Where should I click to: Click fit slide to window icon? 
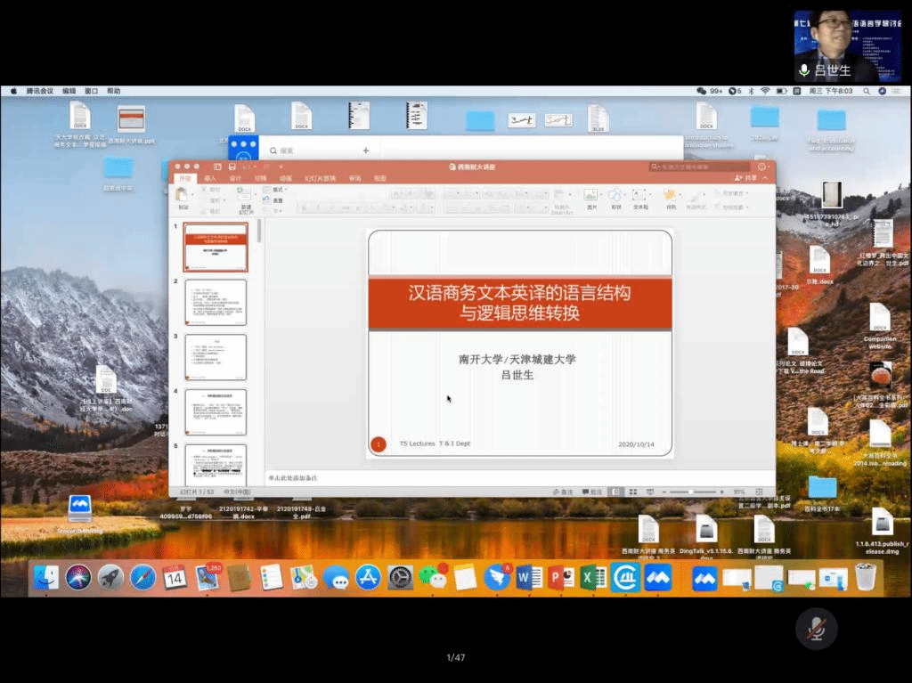pyautogui.click(x=759, y=492)
